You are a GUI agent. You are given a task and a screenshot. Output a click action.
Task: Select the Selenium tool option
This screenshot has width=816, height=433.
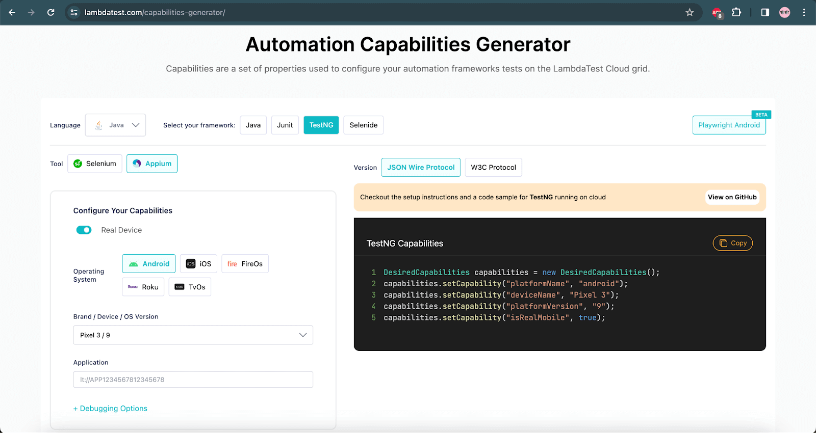point(95,164)
